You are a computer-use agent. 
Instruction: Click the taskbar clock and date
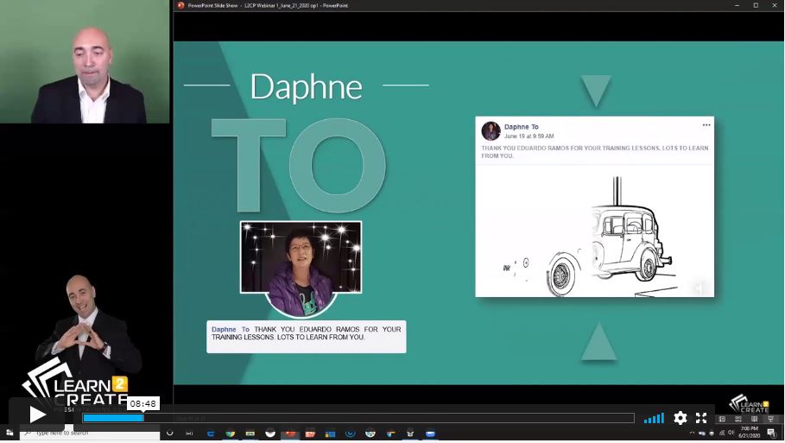click(x=749, y=432)
